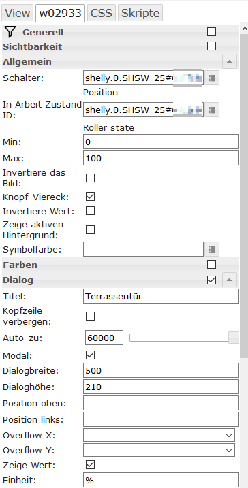Image resolution: width=248 pixels, height=488 pixels.
Task: Focus the Dialoghöhe field
Action: click(x=161, y=387)
